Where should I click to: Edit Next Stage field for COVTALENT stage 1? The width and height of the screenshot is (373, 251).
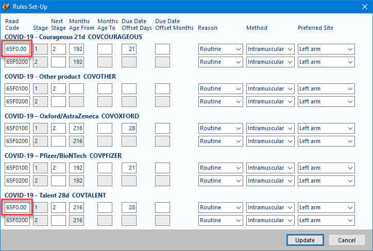pyautogui.click(x=58, y=208)
